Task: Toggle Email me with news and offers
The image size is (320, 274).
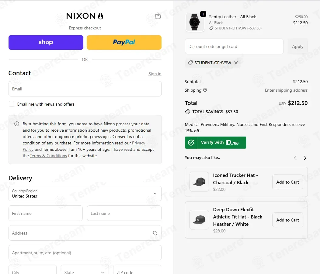Action: (x=12, y=104)
